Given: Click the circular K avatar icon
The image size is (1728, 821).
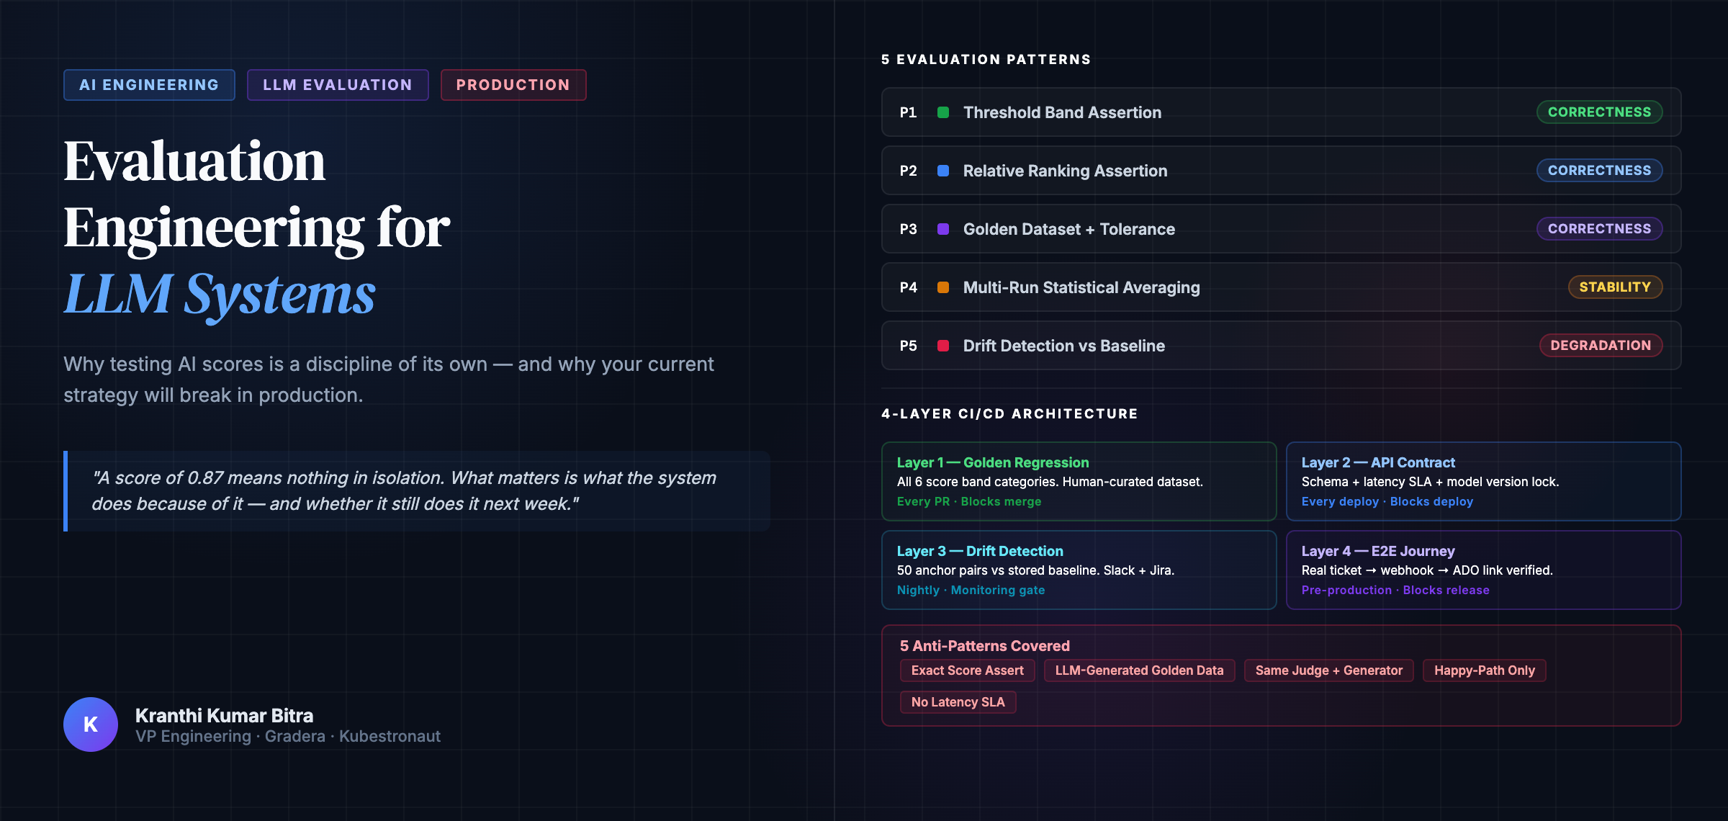Looking at the screenshot, I should coord(91,724).
